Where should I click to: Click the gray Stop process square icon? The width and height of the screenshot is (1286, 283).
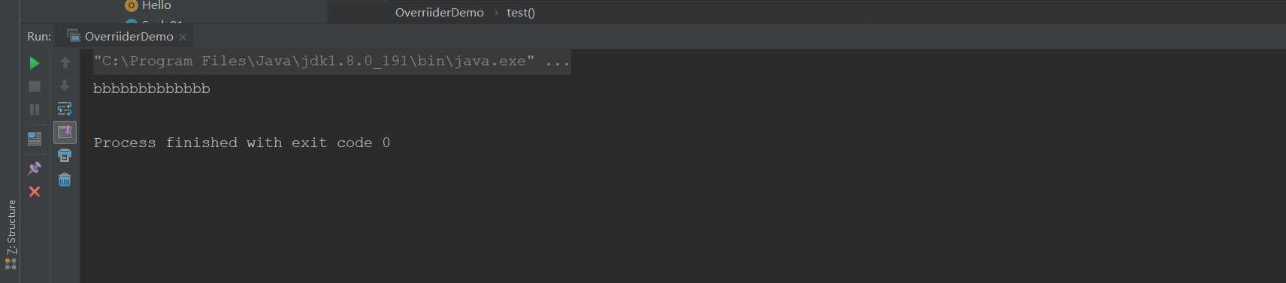(35, 86)
